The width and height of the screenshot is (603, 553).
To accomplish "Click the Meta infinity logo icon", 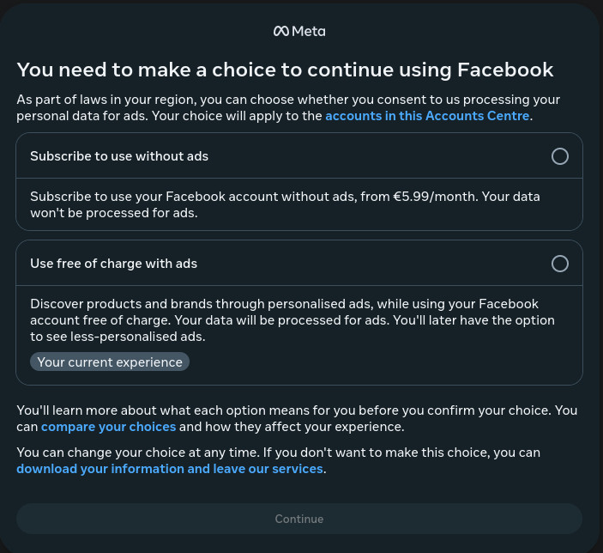I will coord(281,31).
